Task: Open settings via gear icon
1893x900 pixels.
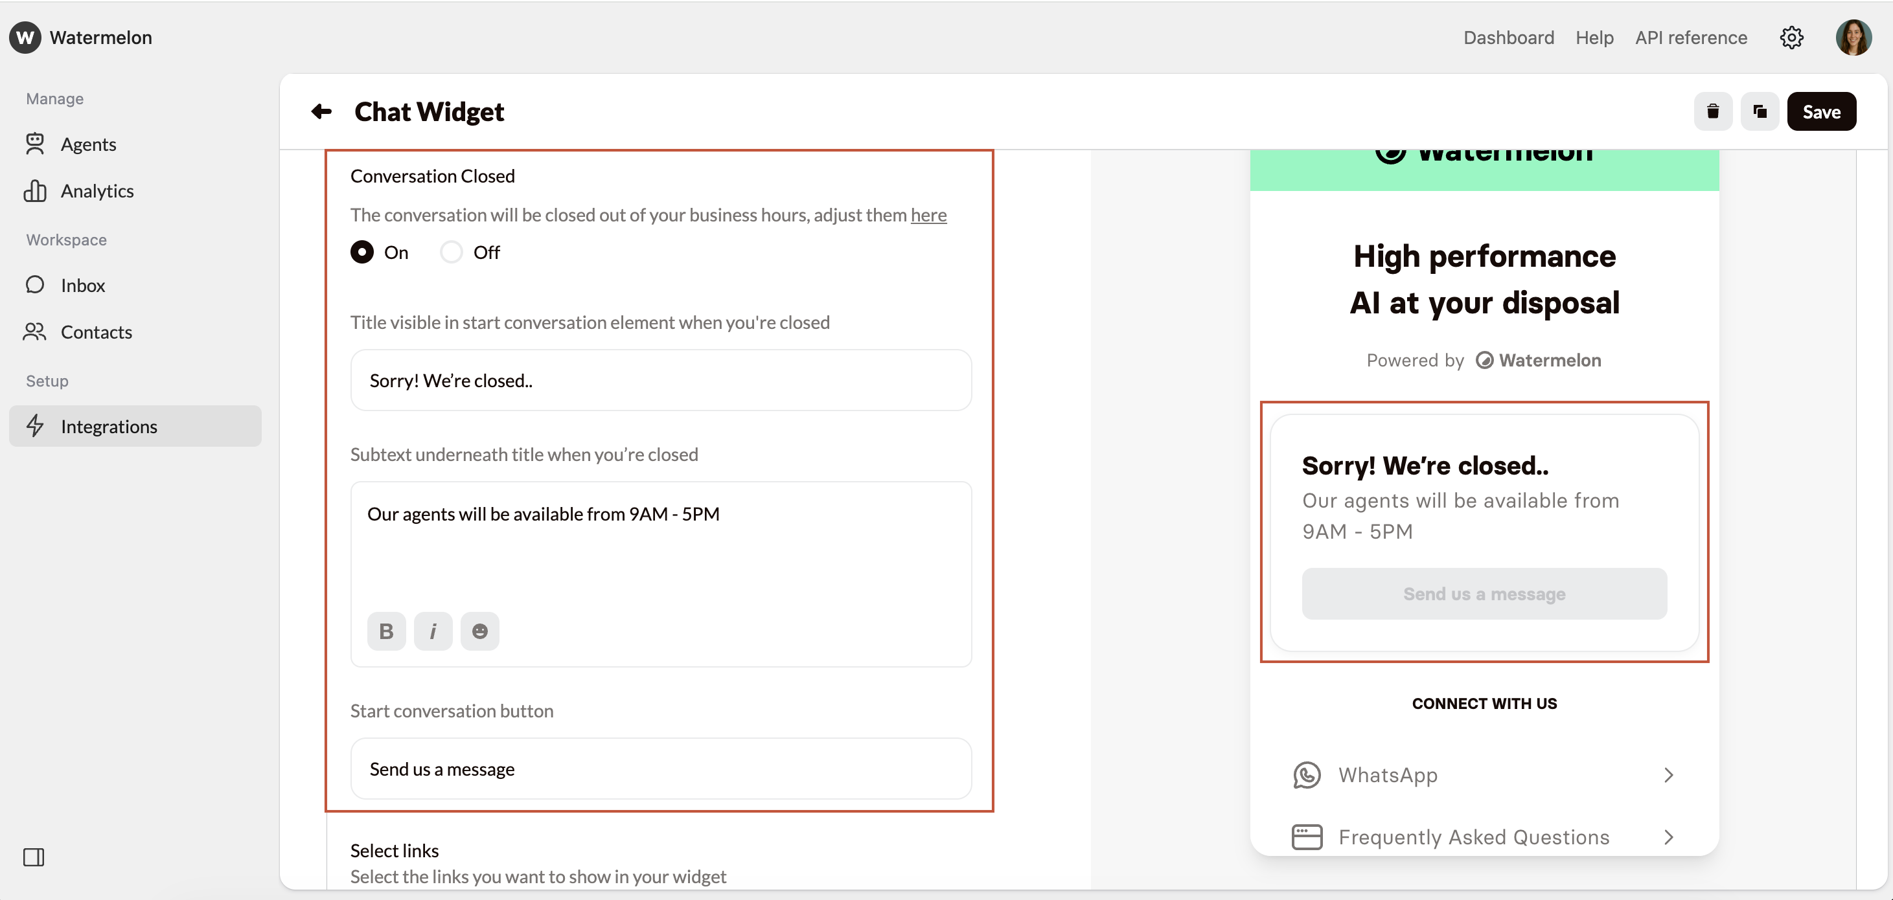Action: click(1791, 38)
